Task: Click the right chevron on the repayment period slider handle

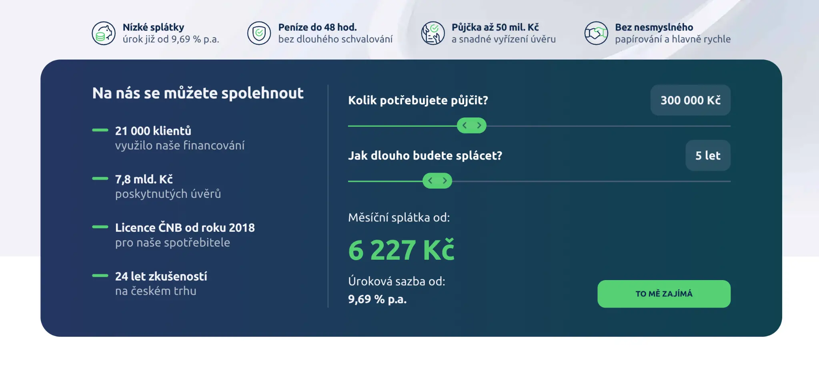Action: point(445,181)
